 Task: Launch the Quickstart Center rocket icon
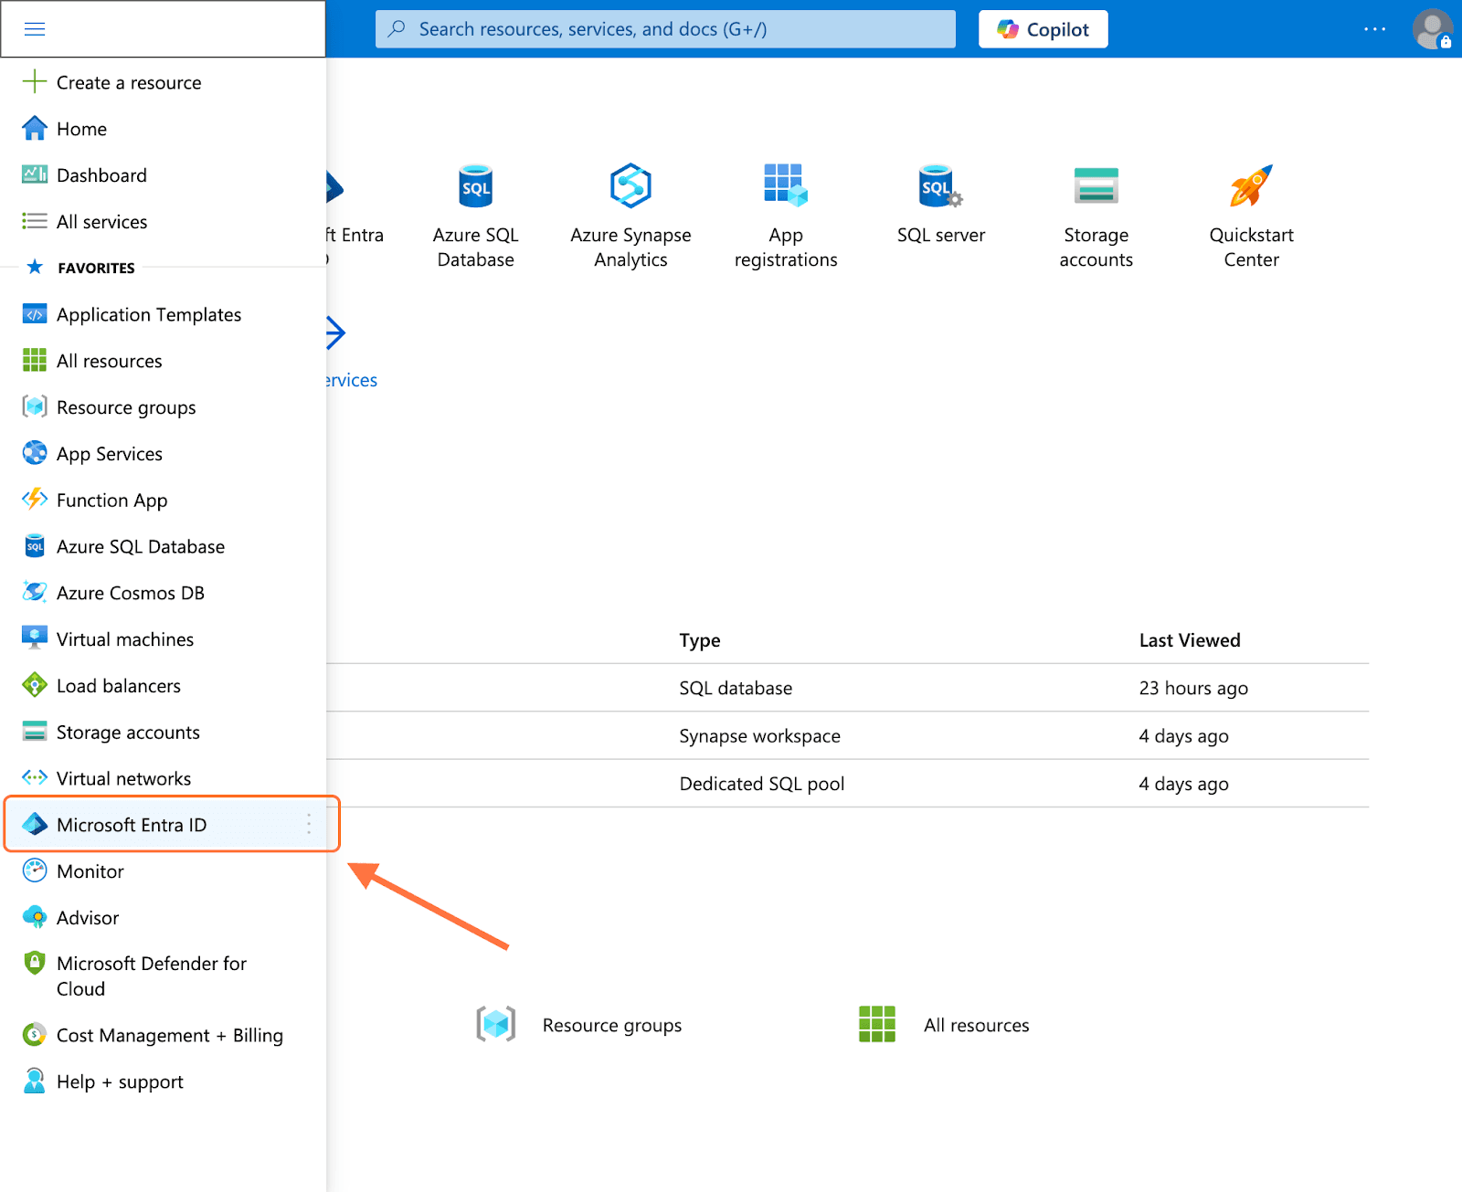1251,186
